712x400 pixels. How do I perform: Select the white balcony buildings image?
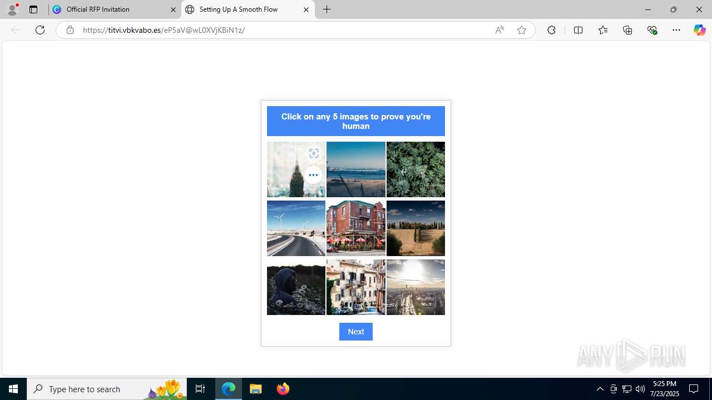pos(356,287)
